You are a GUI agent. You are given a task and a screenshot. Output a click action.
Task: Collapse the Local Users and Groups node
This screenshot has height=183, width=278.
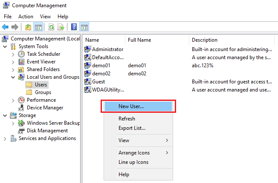13,77
